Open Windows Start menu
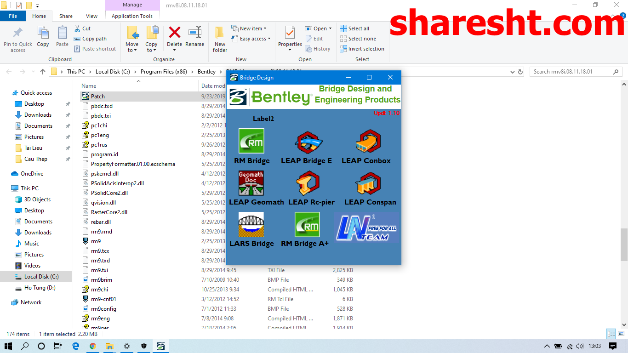Image resolution: width=628 pixels, height=353 pixels. [x=8, y=346]
